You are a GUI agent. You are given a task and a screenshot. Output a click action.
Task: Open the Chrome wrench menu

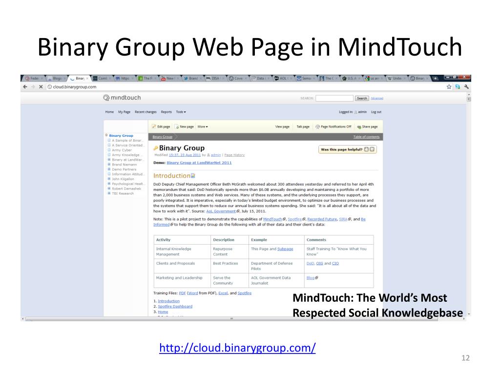(x=466, y=87)
